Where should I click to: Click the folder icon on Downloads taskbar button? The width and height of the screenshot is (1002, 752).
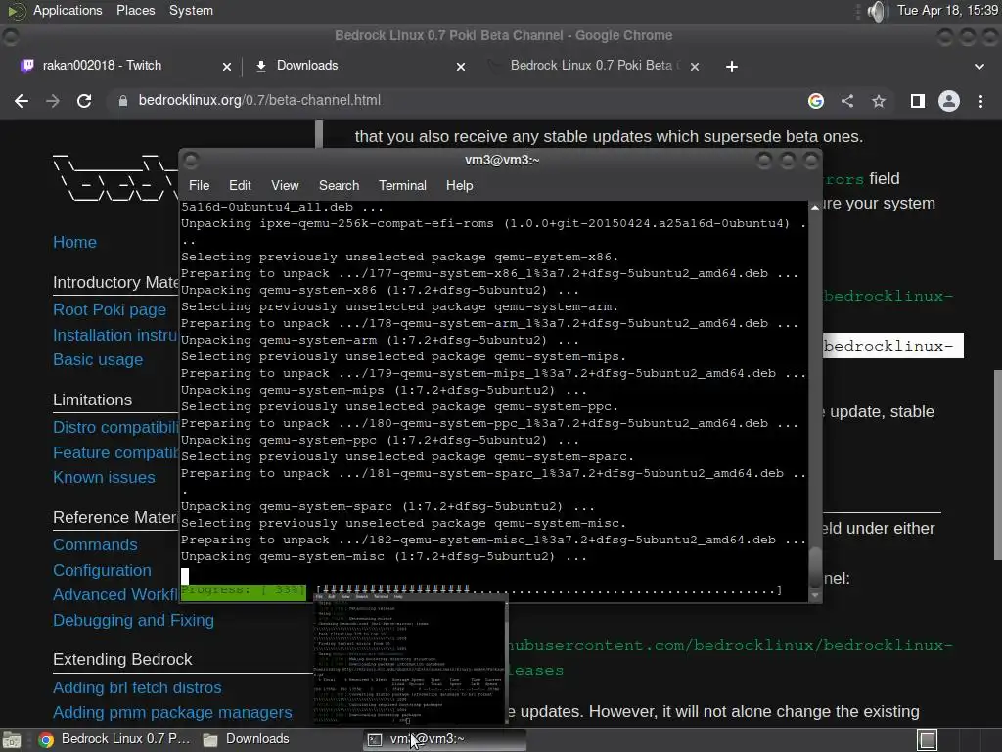(x=210, y=740)
